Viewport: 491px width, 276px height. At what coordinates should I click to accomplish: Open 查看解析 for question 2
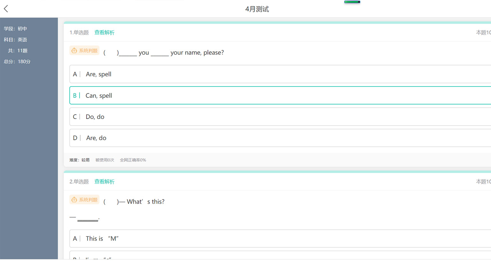[104, 182]
